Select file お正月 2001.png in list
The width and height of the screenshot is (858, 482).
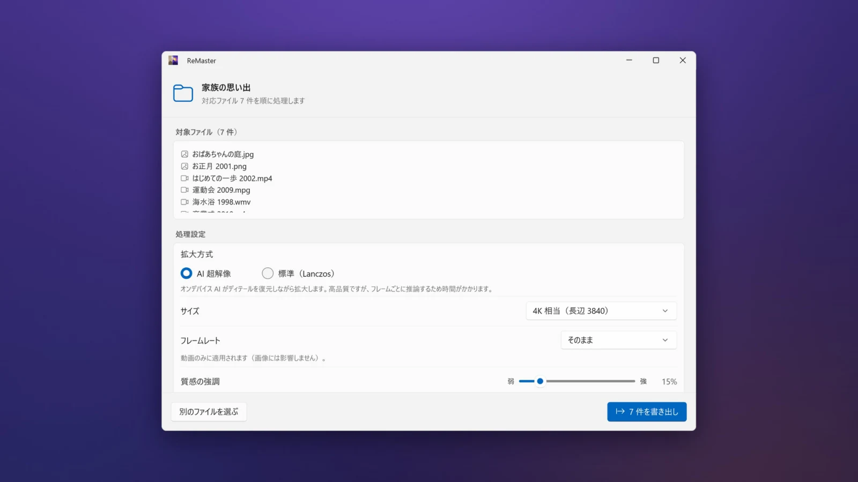(x=219, y=167)
